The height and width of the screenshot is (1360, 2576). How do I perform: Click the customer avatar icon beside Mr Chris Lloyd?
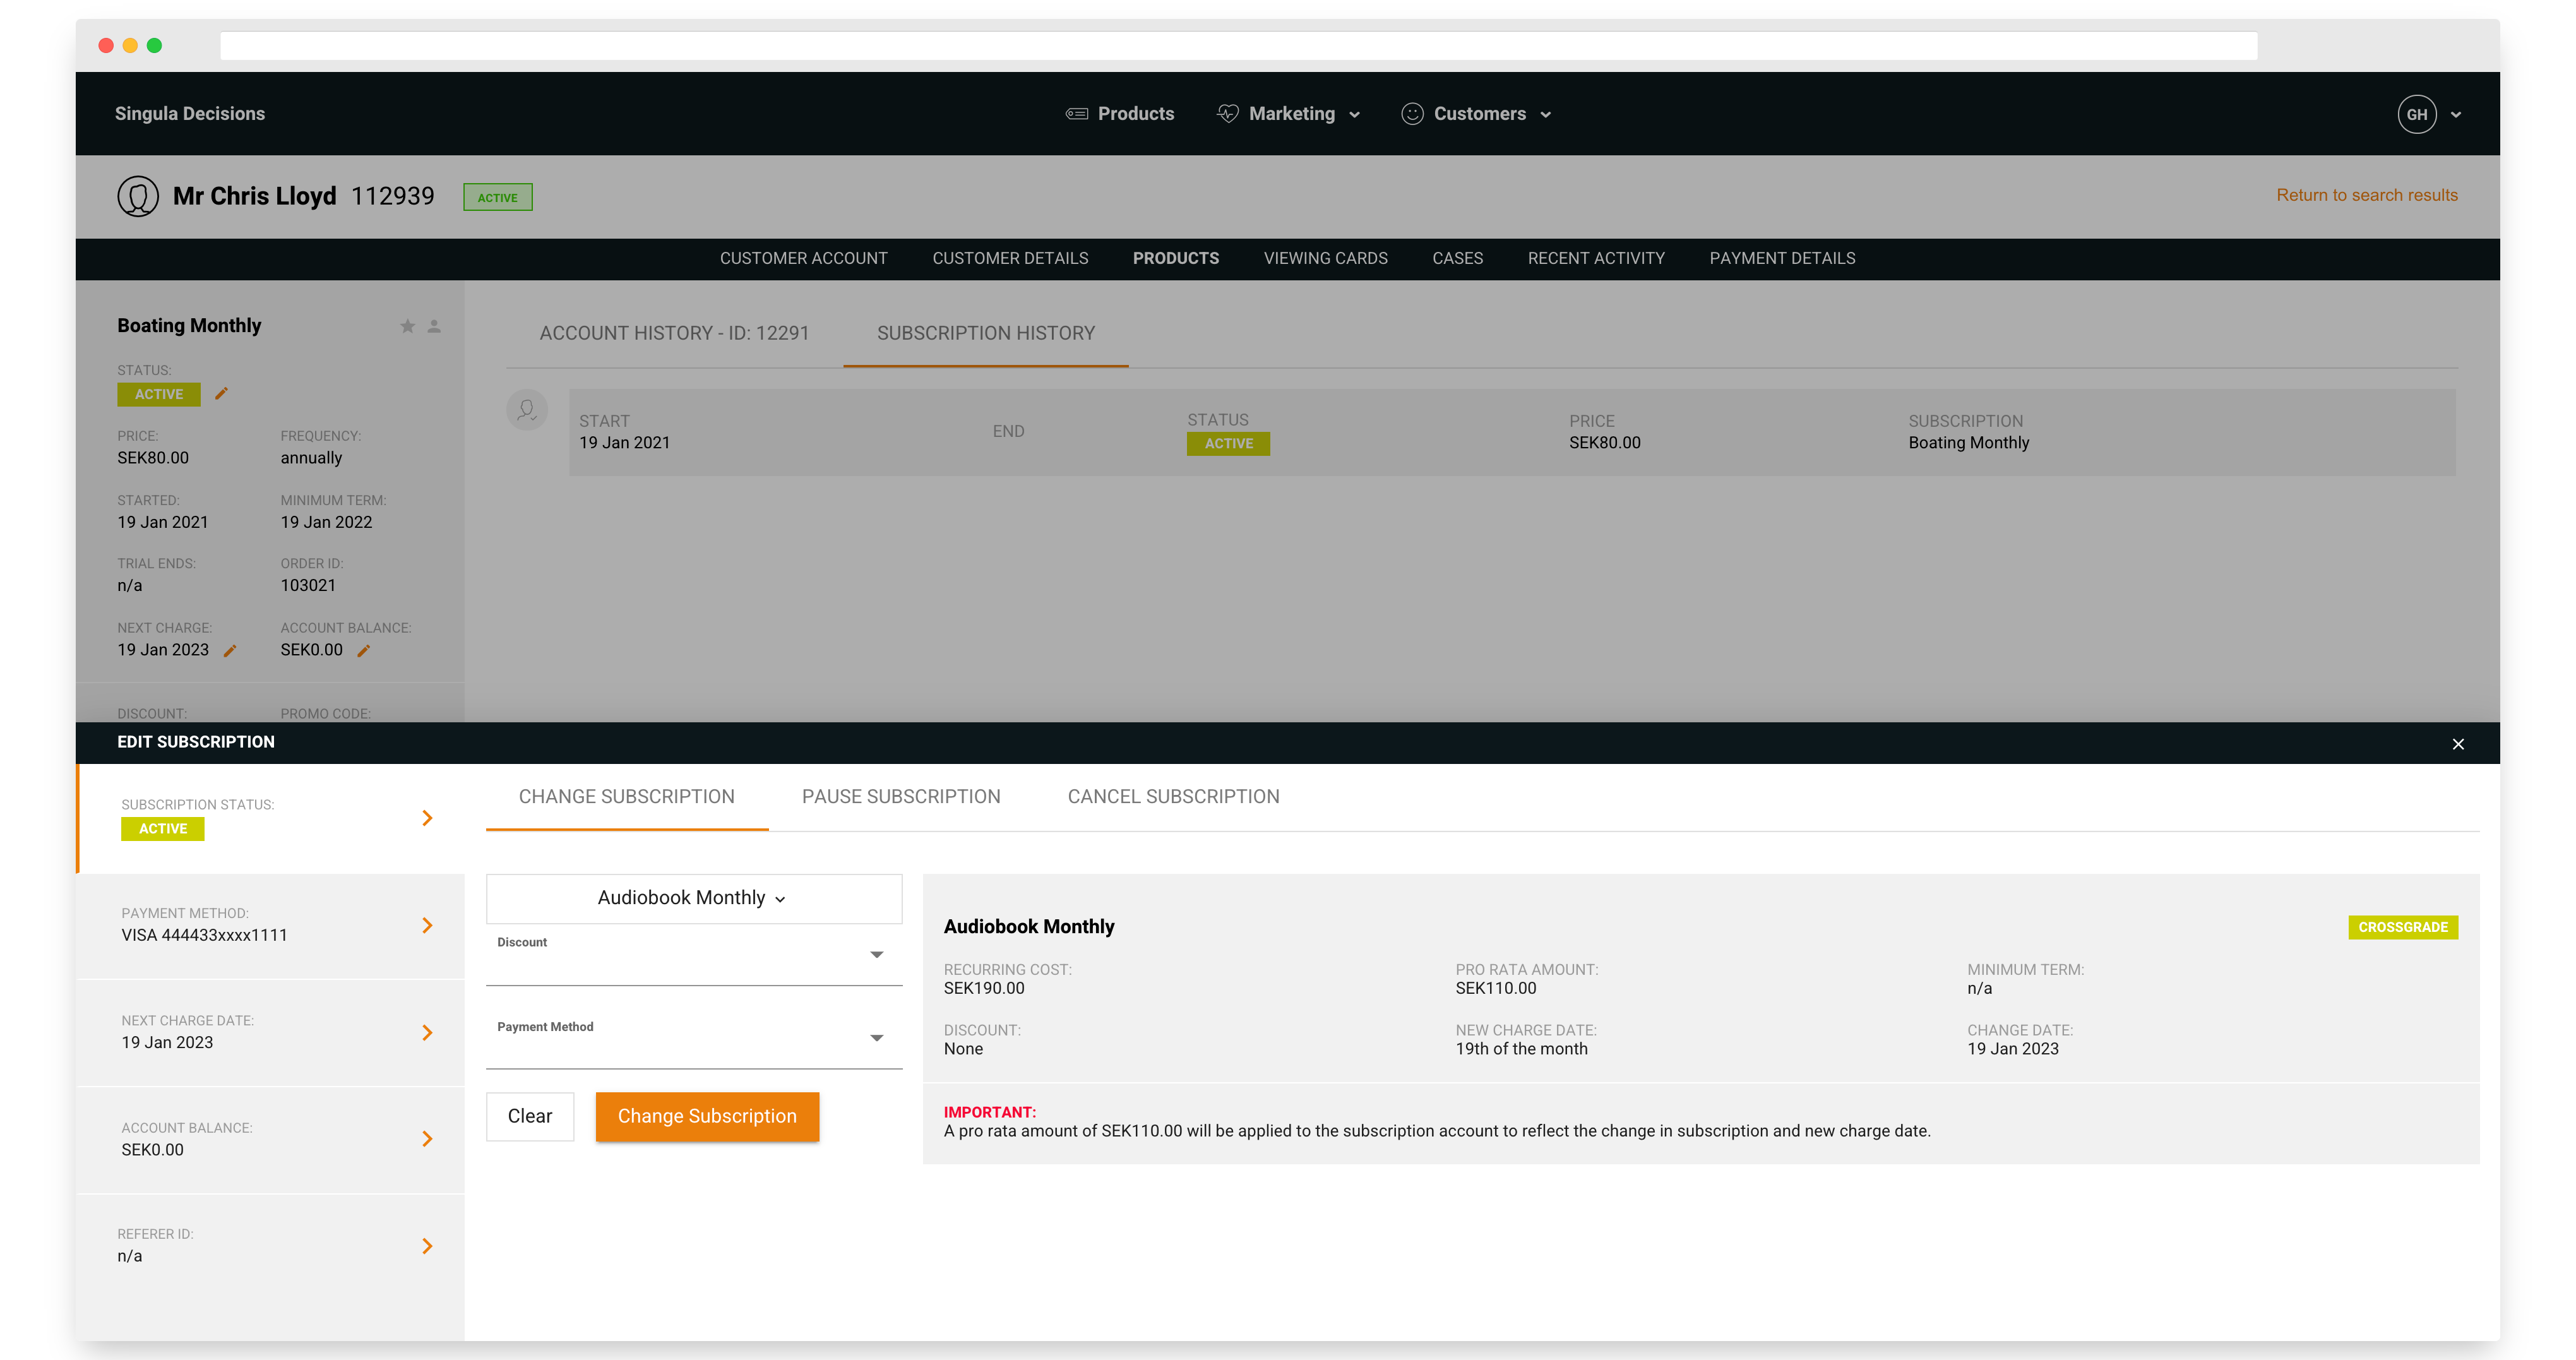(138, 196)
